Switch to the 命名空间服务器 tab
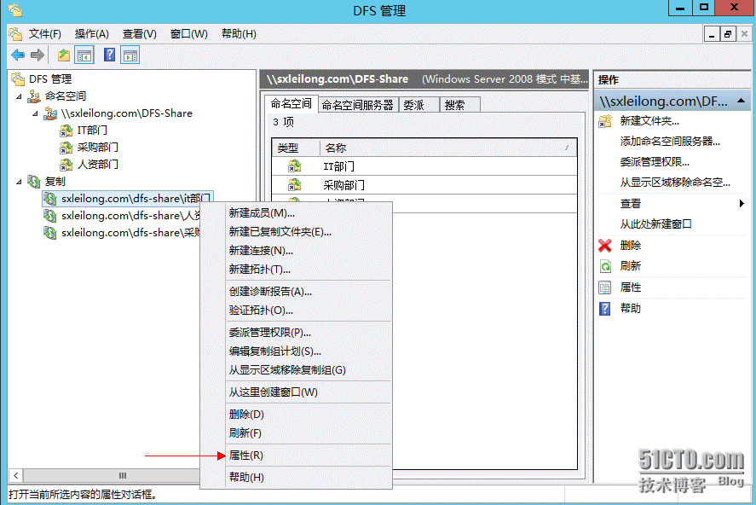The height and width of the screenshot is (505, 756). click(x=358, y=105)
